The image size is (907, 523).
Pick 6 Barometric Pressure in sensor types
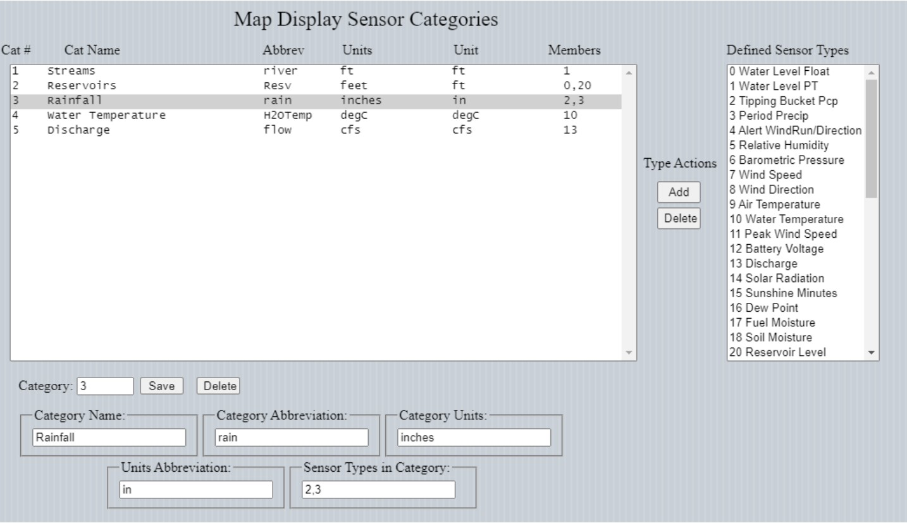click(x=787, y=160)
